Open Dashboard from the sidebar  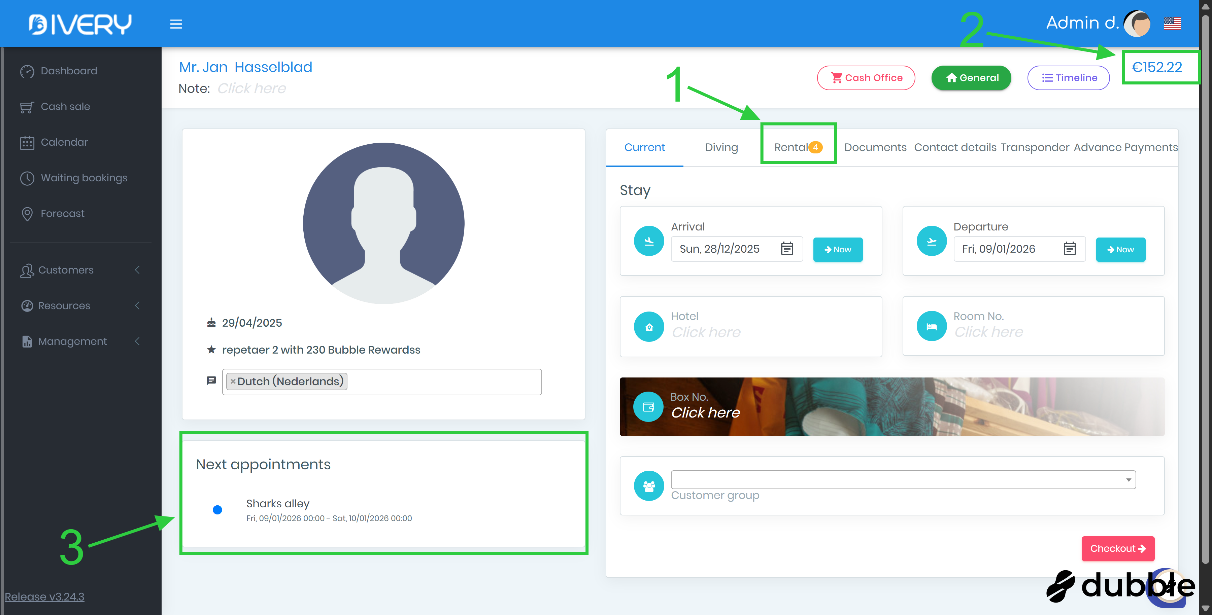[x=69, y=71]
